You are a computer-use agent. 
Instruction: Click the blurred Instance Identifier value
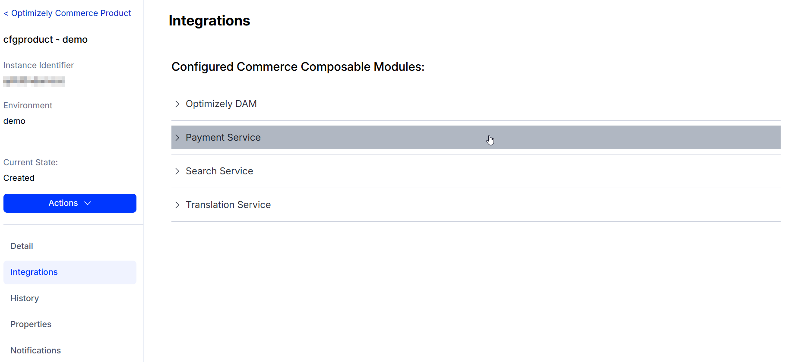pyautogui.click(x=34, y=81)
